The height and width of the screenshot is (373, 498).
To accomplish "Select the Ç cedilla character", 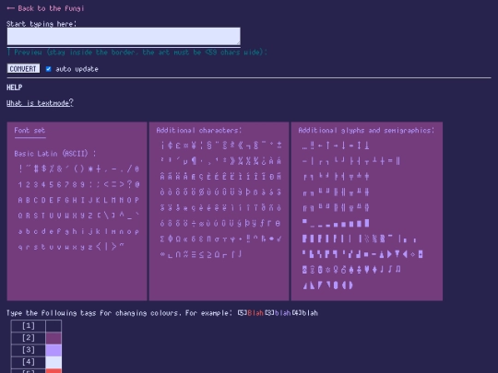I will [x=201, y=176].
